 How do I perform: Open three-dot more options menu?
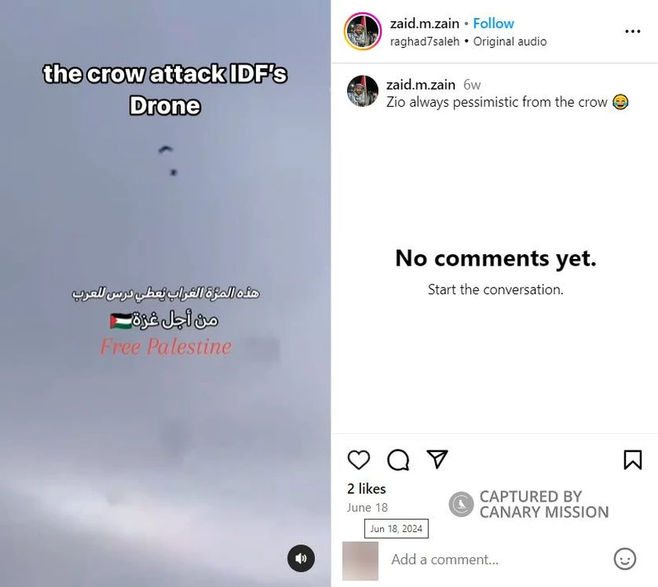633,31
